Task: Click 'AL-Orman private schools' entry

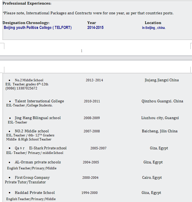Action: click(38, 162)
